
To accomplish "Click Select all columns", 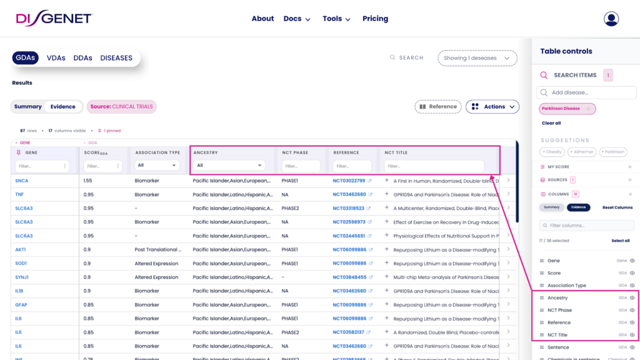I will click(621, 241).
